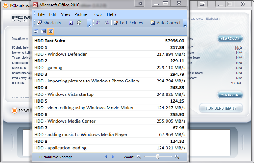Click the Print icon in toolbar
254x163 pixels.
tap(79, 23)
